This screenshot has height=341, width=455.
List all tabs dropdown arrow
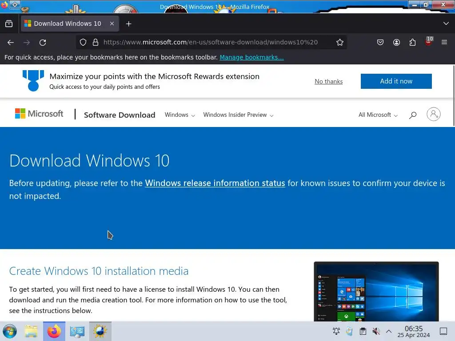pyautogui.click(x=446, y=24)
